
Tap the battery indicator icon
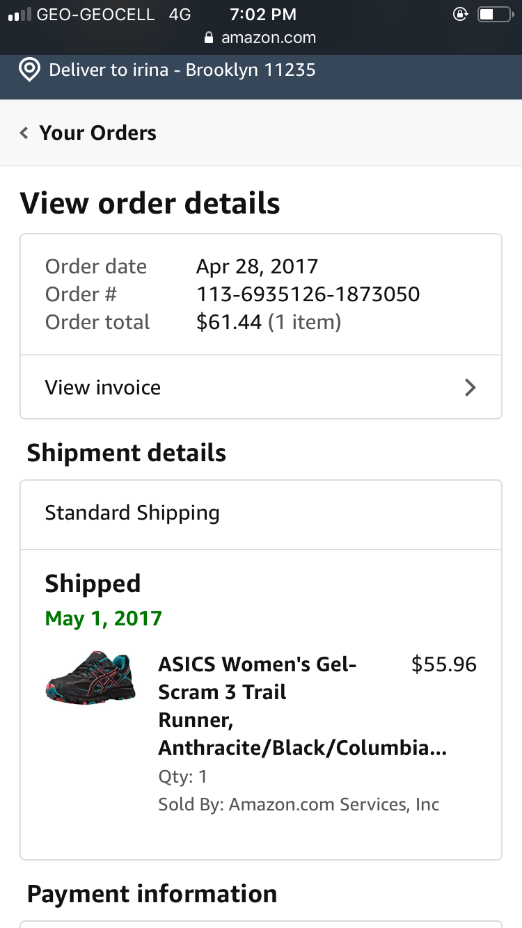click(494, 14)
